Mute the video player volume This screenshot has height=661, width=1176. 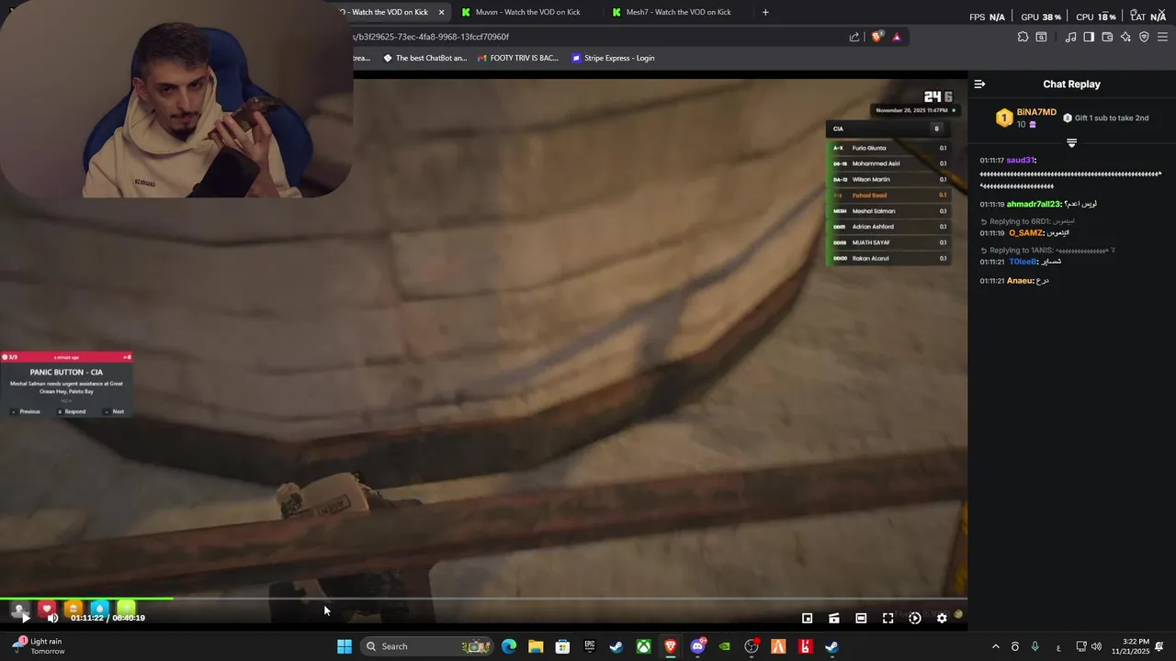[52, 618]
